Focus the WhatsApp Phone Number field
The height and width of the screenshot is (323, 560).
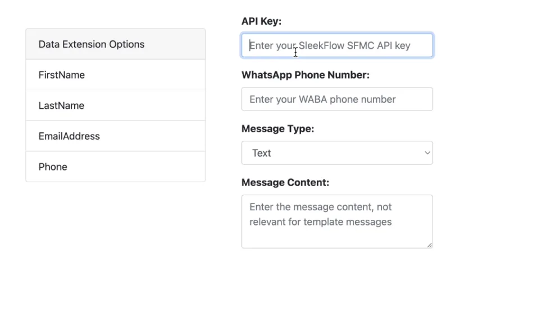point(337,99)
